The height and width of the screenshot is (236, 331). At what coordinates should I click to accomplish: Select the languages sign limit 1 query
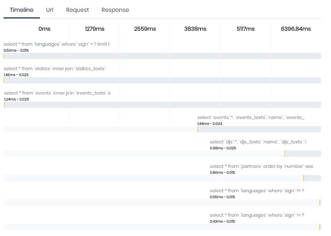click(x=56, y=44)
